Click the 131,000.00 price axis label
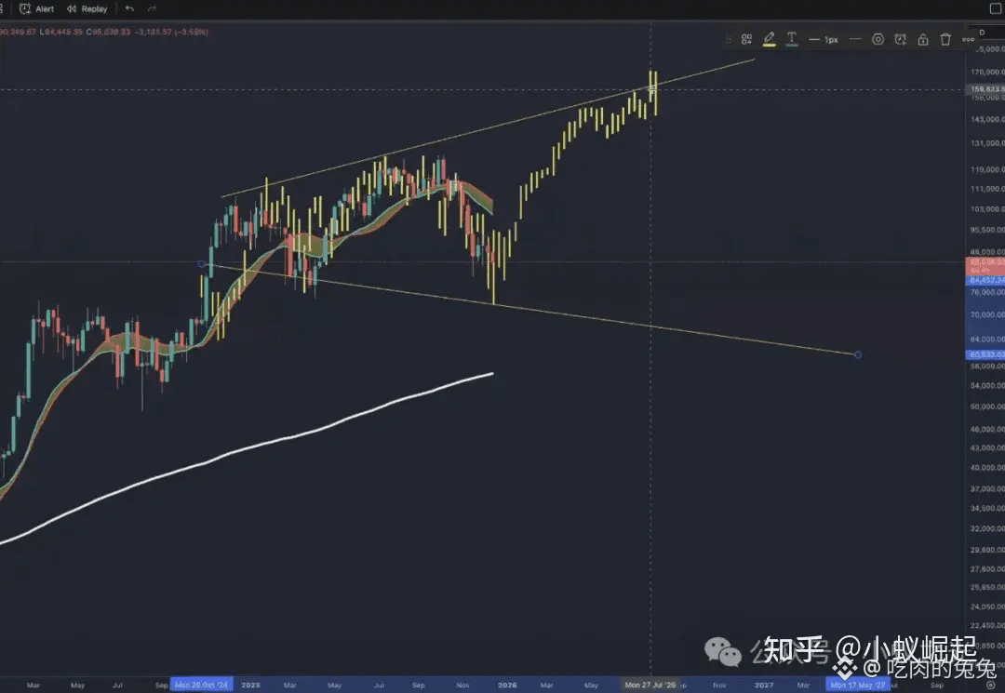1005x693 pixels. [x=987, y=143]
